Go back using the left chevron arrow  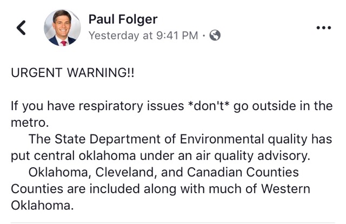pos(21,28)
